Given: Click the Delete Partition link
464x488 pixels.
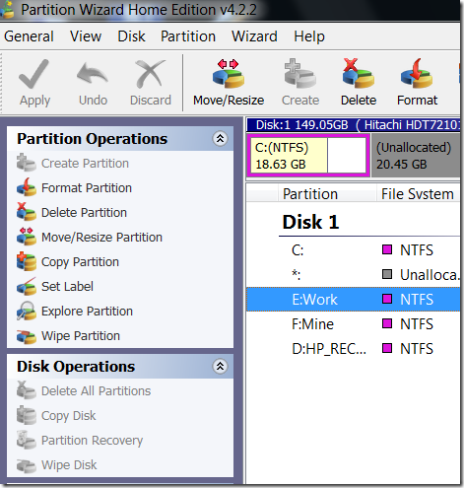Looking at the screenshot, I should click(x=84, y=213).
